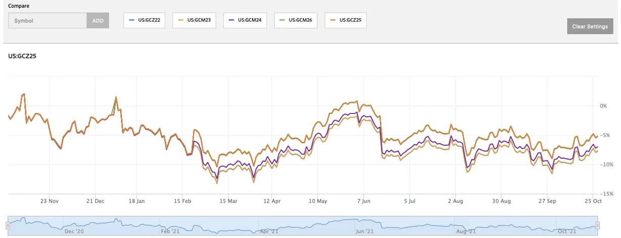
Task: Toggle the US:GCZ22 series chip
Action: [x=145, y=20]
